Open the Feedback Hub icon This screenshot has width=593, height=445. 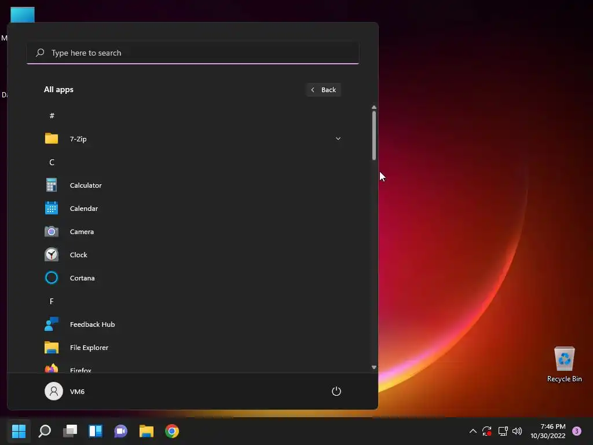pos(52,324)
